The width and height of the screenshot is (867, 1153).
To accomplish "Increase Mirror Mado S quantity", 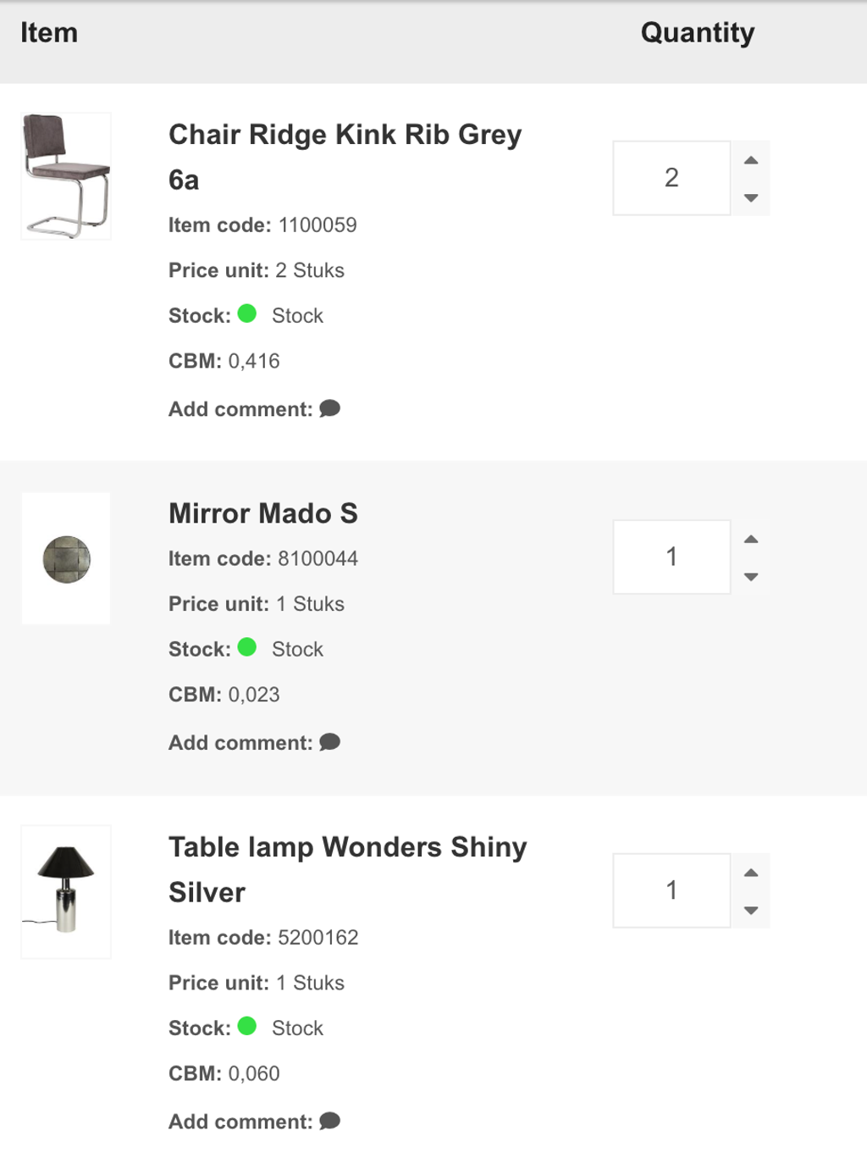I will point(750,539).
